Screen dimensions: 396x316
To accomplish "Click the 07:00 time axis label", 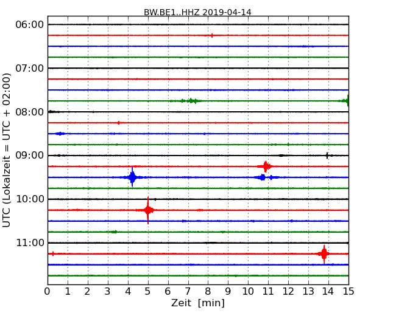I will 30,68.
